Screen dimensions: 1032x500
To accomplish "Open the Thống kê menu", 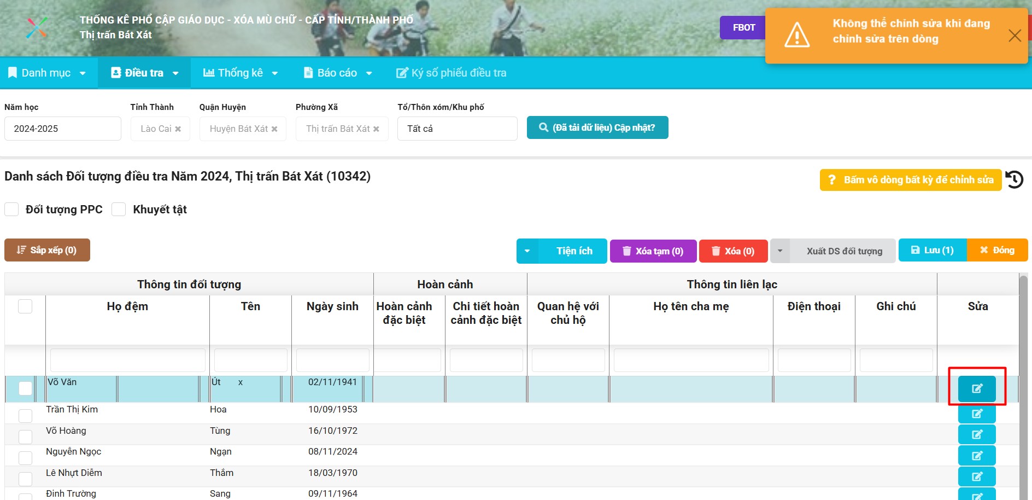I will (x=241, y=73).
